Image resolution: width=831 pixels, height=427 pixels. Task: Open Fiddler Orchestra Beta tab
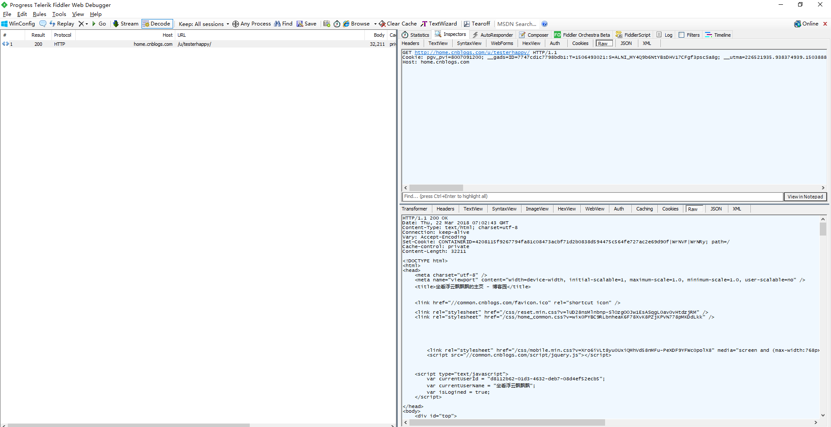[582, 35]
